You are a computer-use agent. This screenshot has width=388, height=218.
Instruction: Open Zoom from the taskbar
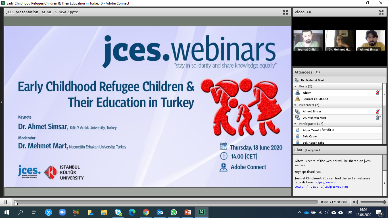(x=62, y=212)
